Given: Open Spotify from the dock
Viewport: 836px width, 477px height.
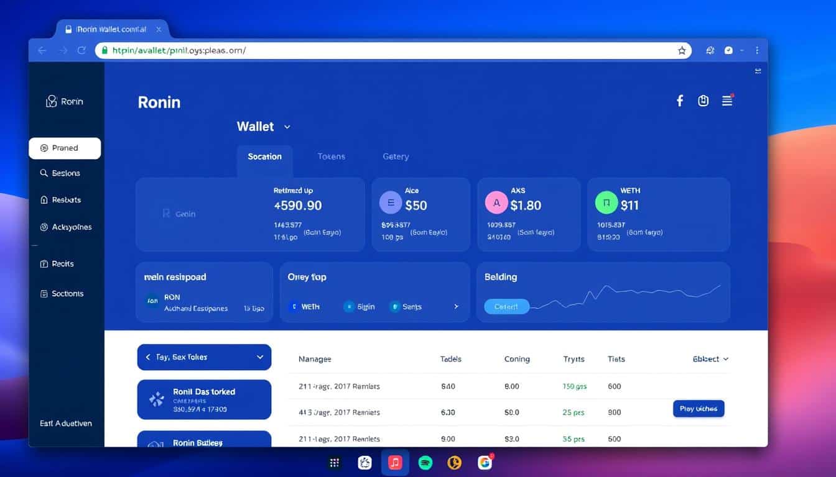Looking at the screenshot, I should point(425,462).
